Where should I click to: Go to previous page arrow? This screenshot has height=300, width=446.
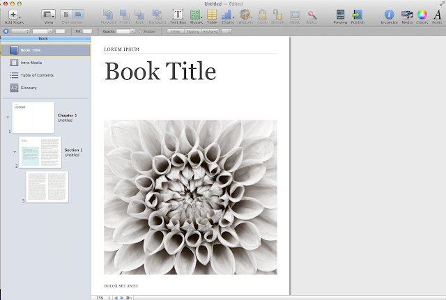116,298
